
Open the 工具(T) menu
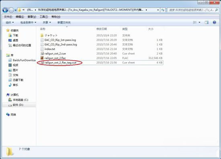tap(44, 17)
